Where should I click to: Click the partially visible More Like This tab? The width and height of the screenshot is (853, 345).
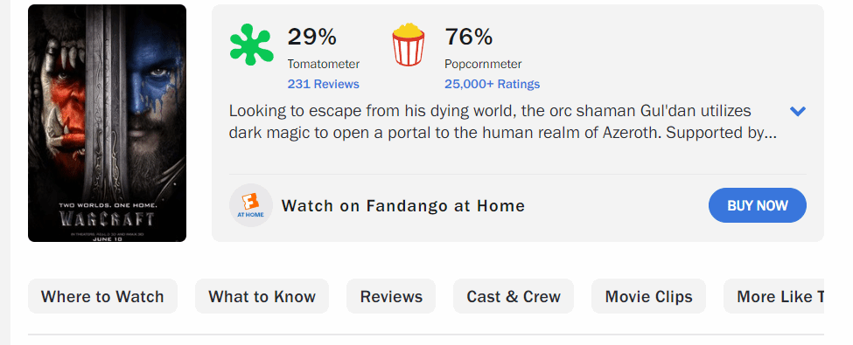click(x=773, y=296)
